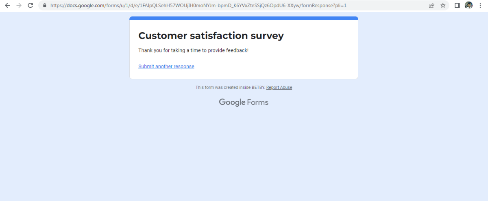Click the BETBY organization name in the footer
Image resolution: width=488 pixels, height=201 pixels.
click(x=258, y=87)
